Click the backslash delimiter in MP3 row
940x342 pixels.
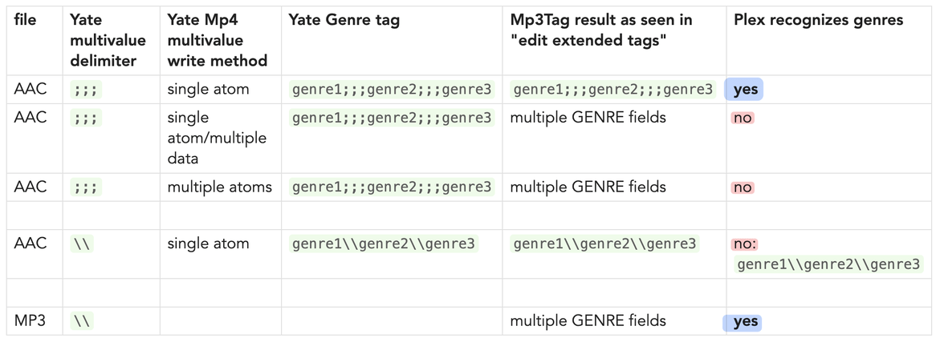point(82,322)
